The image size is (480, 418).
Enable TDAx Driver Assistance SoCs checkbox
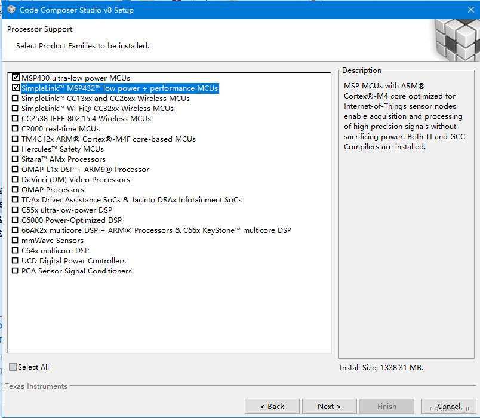coord(15,199)
